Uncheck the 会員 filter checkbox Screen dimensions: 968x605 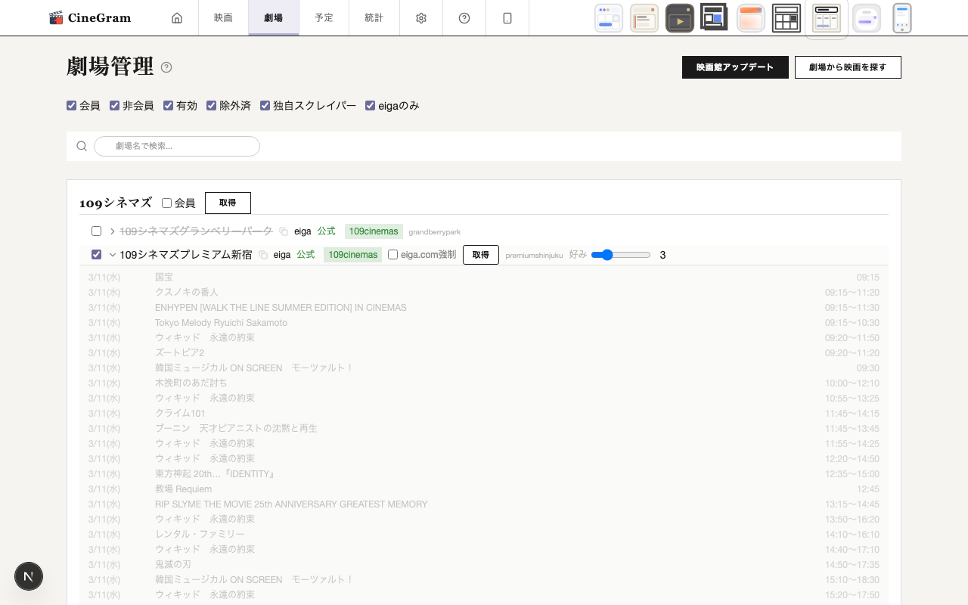click(71, 105)
